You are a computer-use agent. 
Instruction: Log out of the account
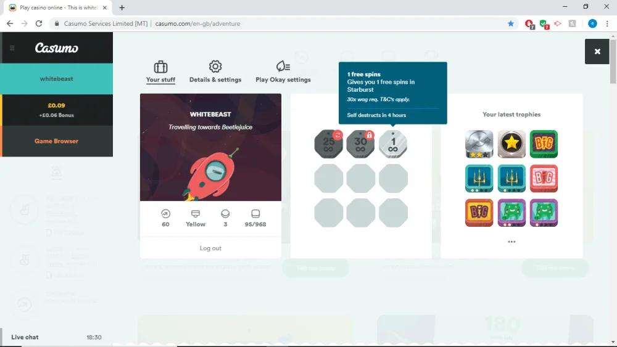(210, 248)
